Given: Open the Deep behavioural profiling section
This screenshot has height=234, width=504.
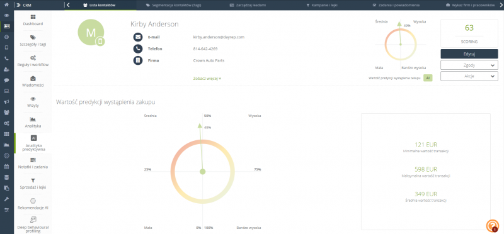Looking at the screenshot, I should pyautogui.click(x=33, y=225).
